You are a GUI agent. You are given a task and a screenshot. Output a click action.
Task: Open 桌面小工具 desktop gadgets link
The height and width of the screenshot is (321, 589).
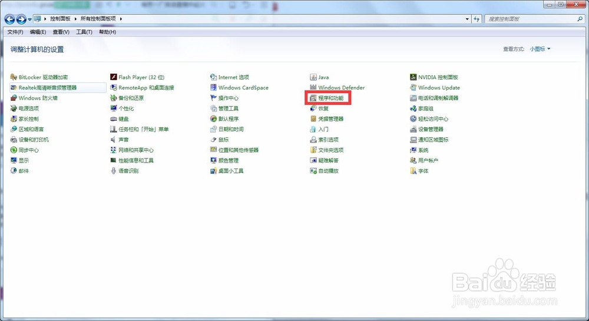click(x=231, y=171)
